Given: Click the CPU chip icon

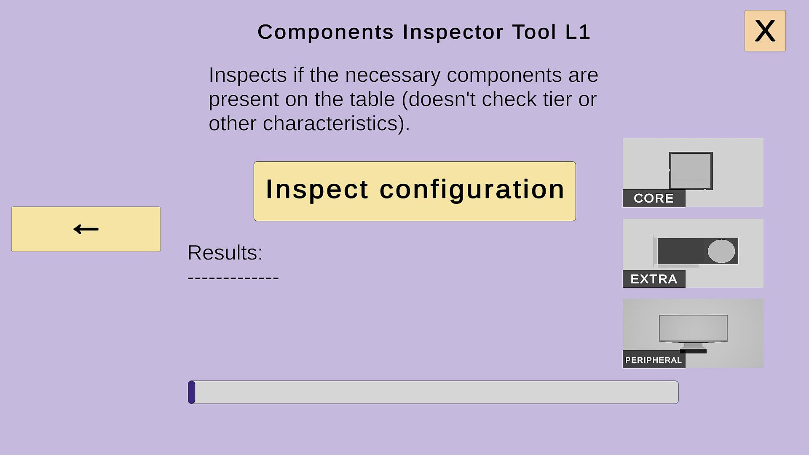Looking at the screenshot, I should (691, 171).
